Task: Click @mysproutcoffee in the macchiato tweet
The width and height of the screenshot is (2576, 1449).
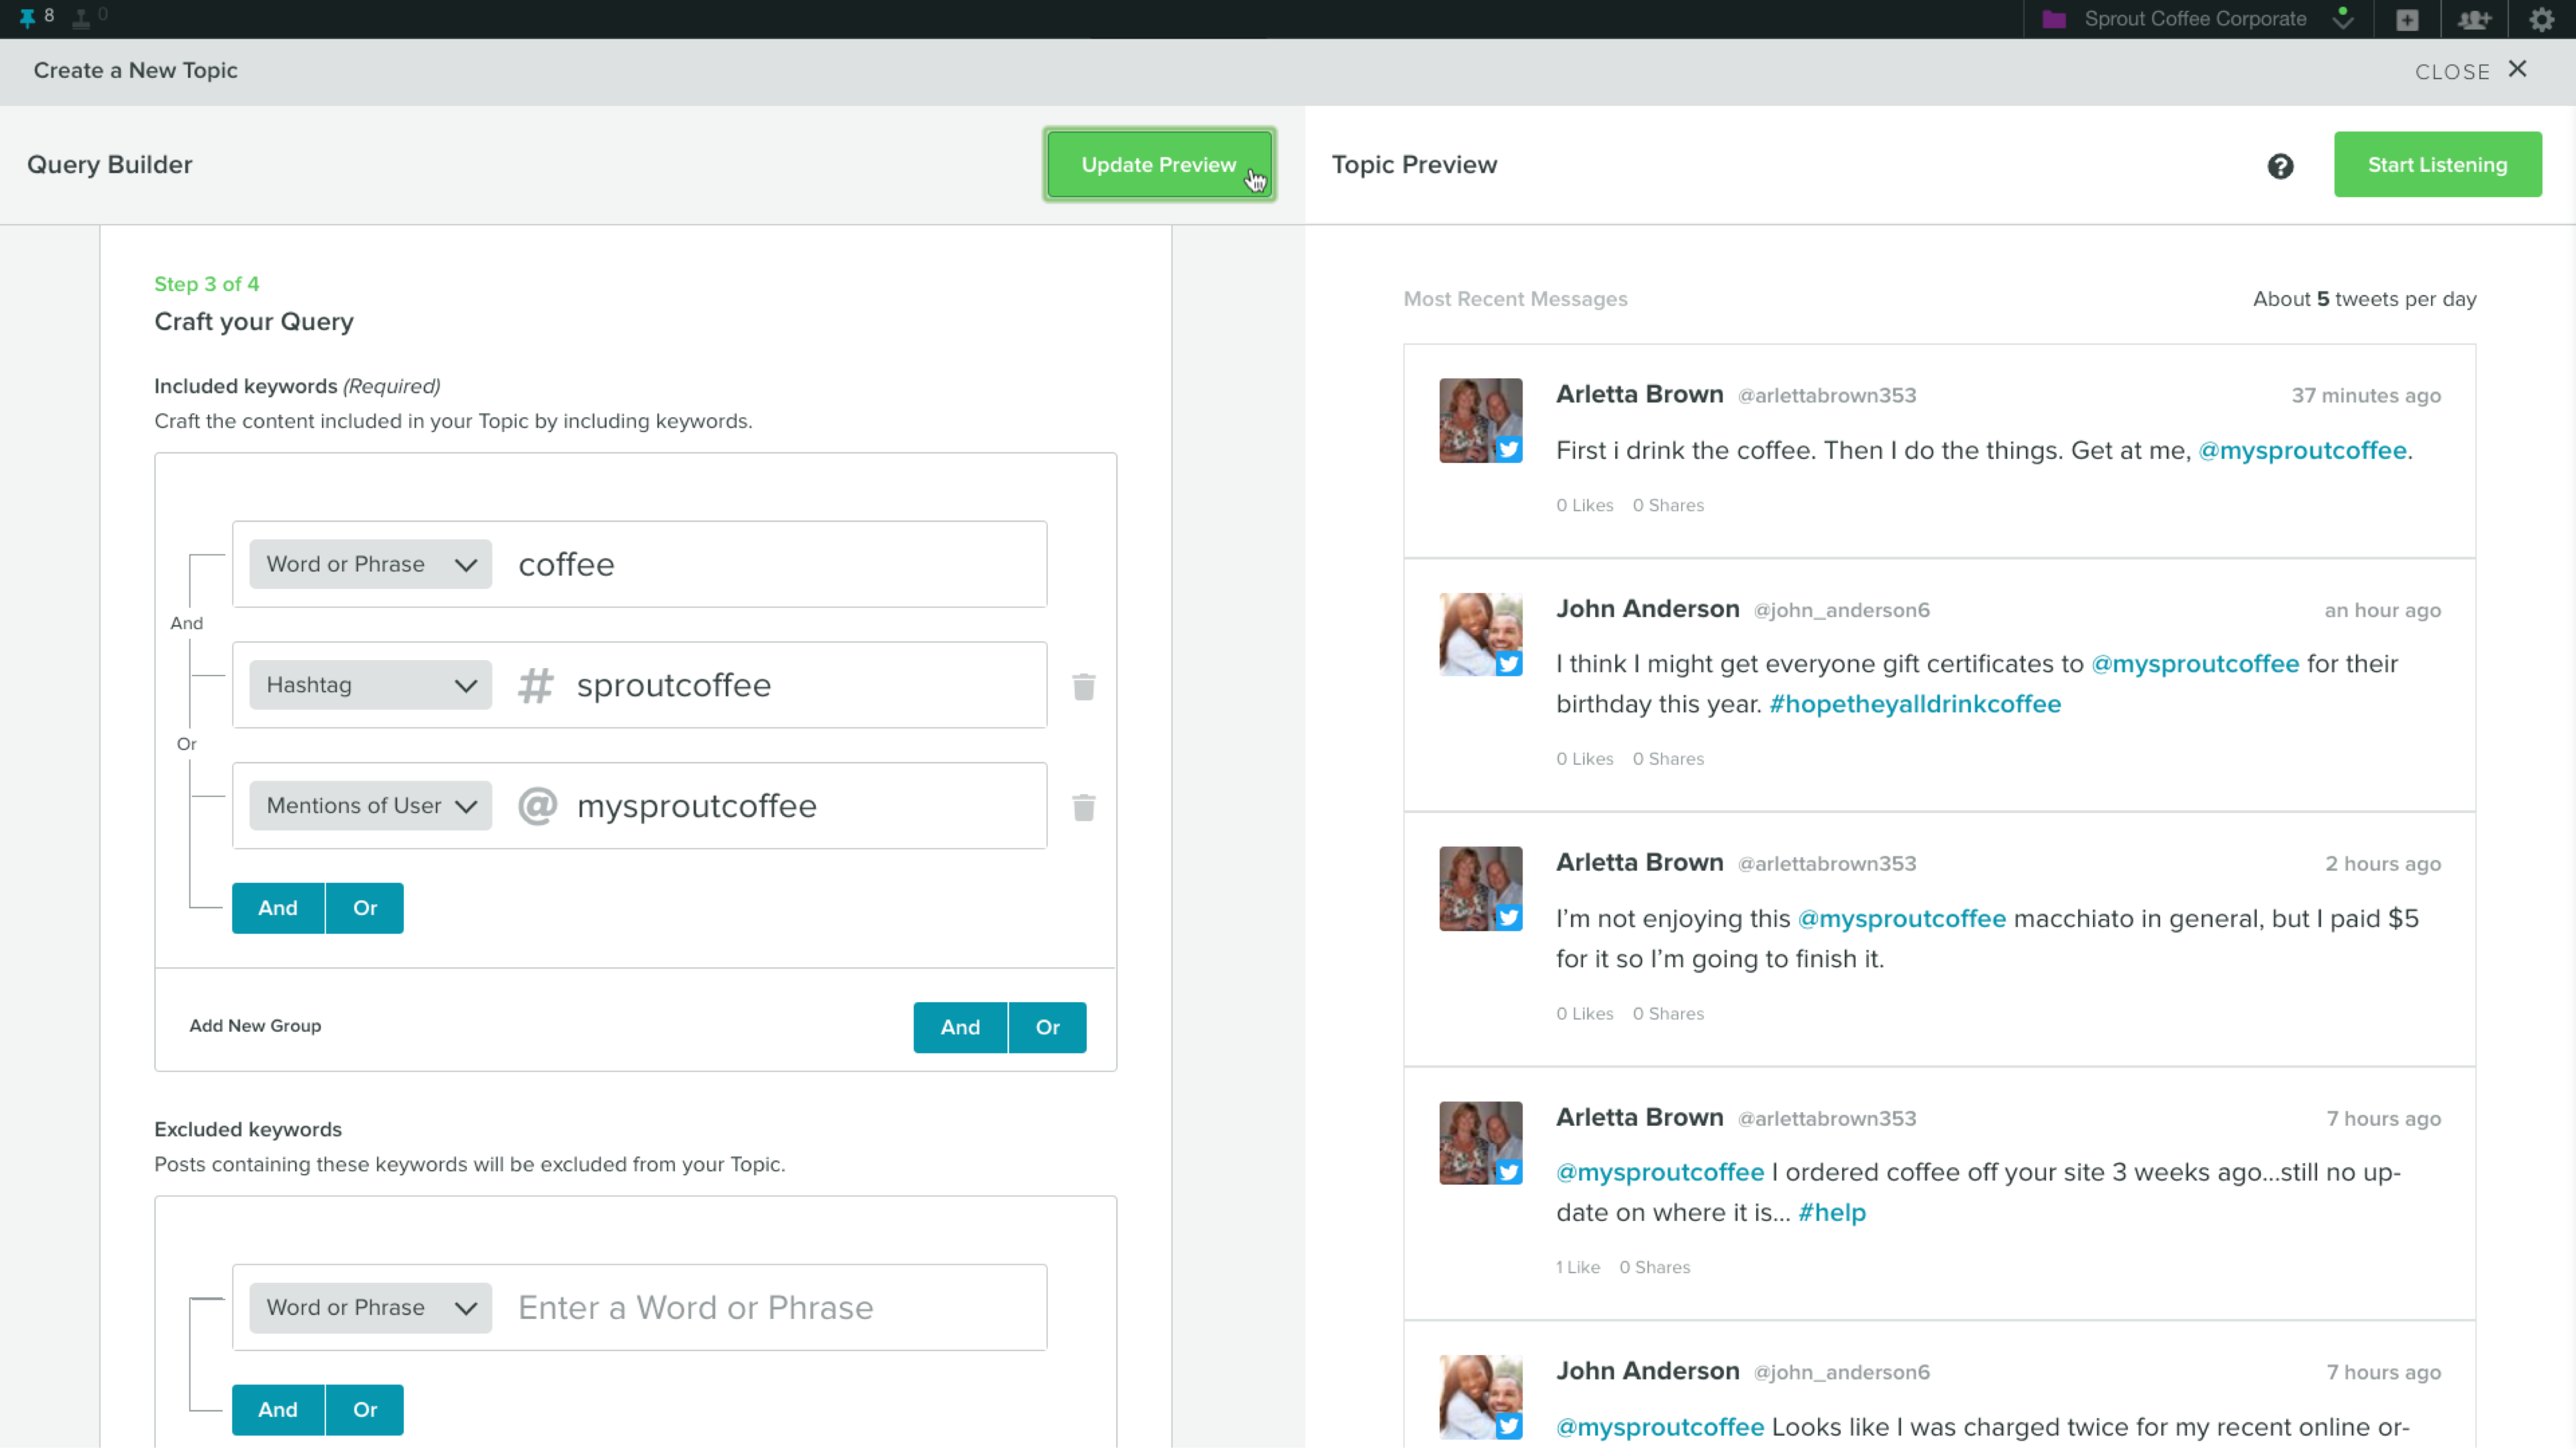Action: coord(1901,919)
